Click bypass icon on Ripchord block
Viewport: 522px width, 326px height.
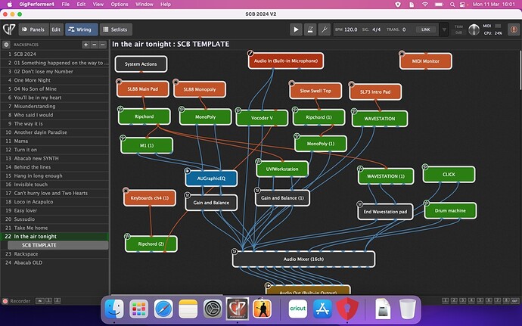tap(120, 109)
